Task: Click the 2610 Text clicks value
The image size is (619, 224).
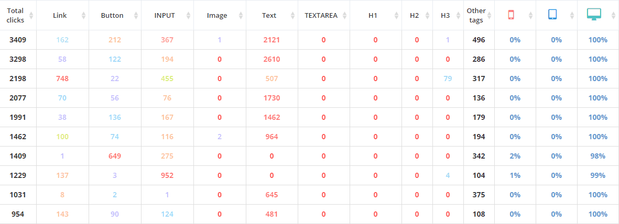Action: coord(272,60)
